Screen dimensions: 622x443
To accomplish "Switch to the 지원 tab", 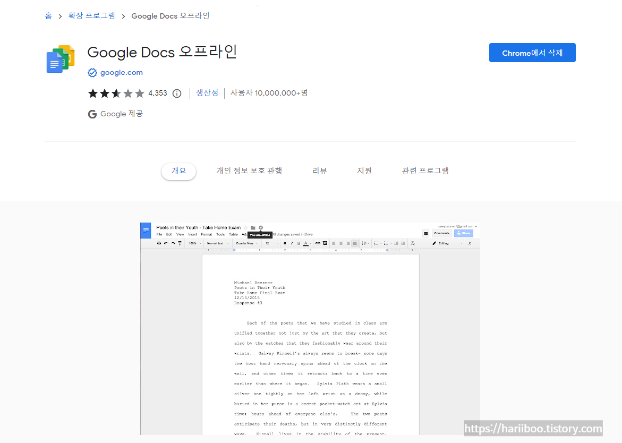I will [364, 171].
